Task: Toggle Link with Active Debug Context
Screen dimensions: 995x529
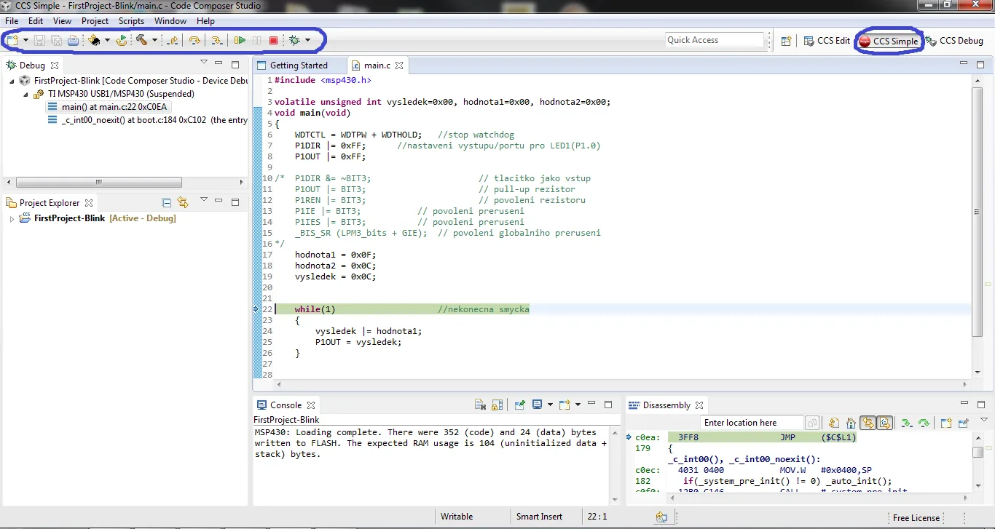Action: 868,423
